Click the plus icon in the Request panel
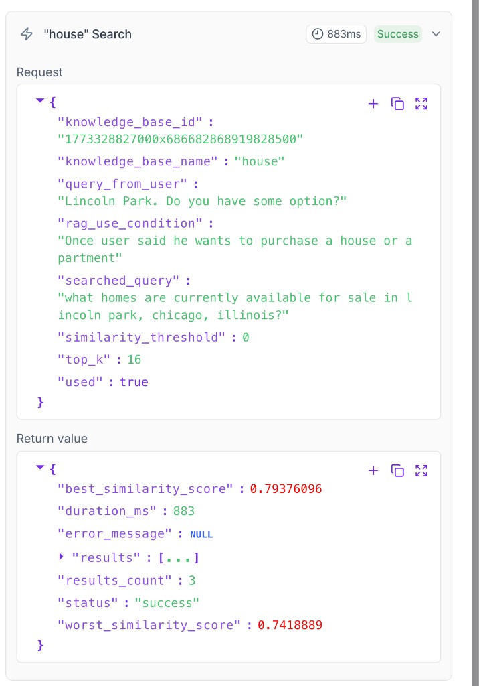 pos(373,104)
